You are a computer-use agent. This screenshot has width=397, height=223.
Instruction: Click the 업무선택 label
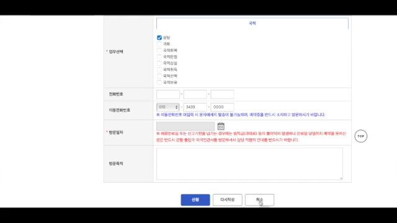116,51
